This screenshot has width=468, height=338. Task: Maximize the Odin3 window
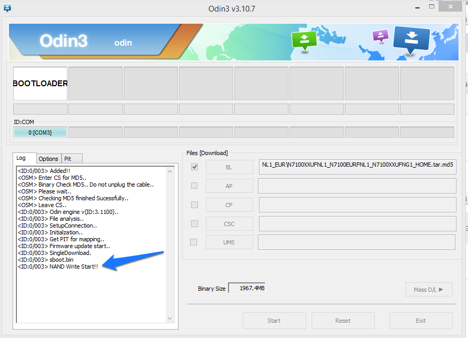tap(432, 6)
